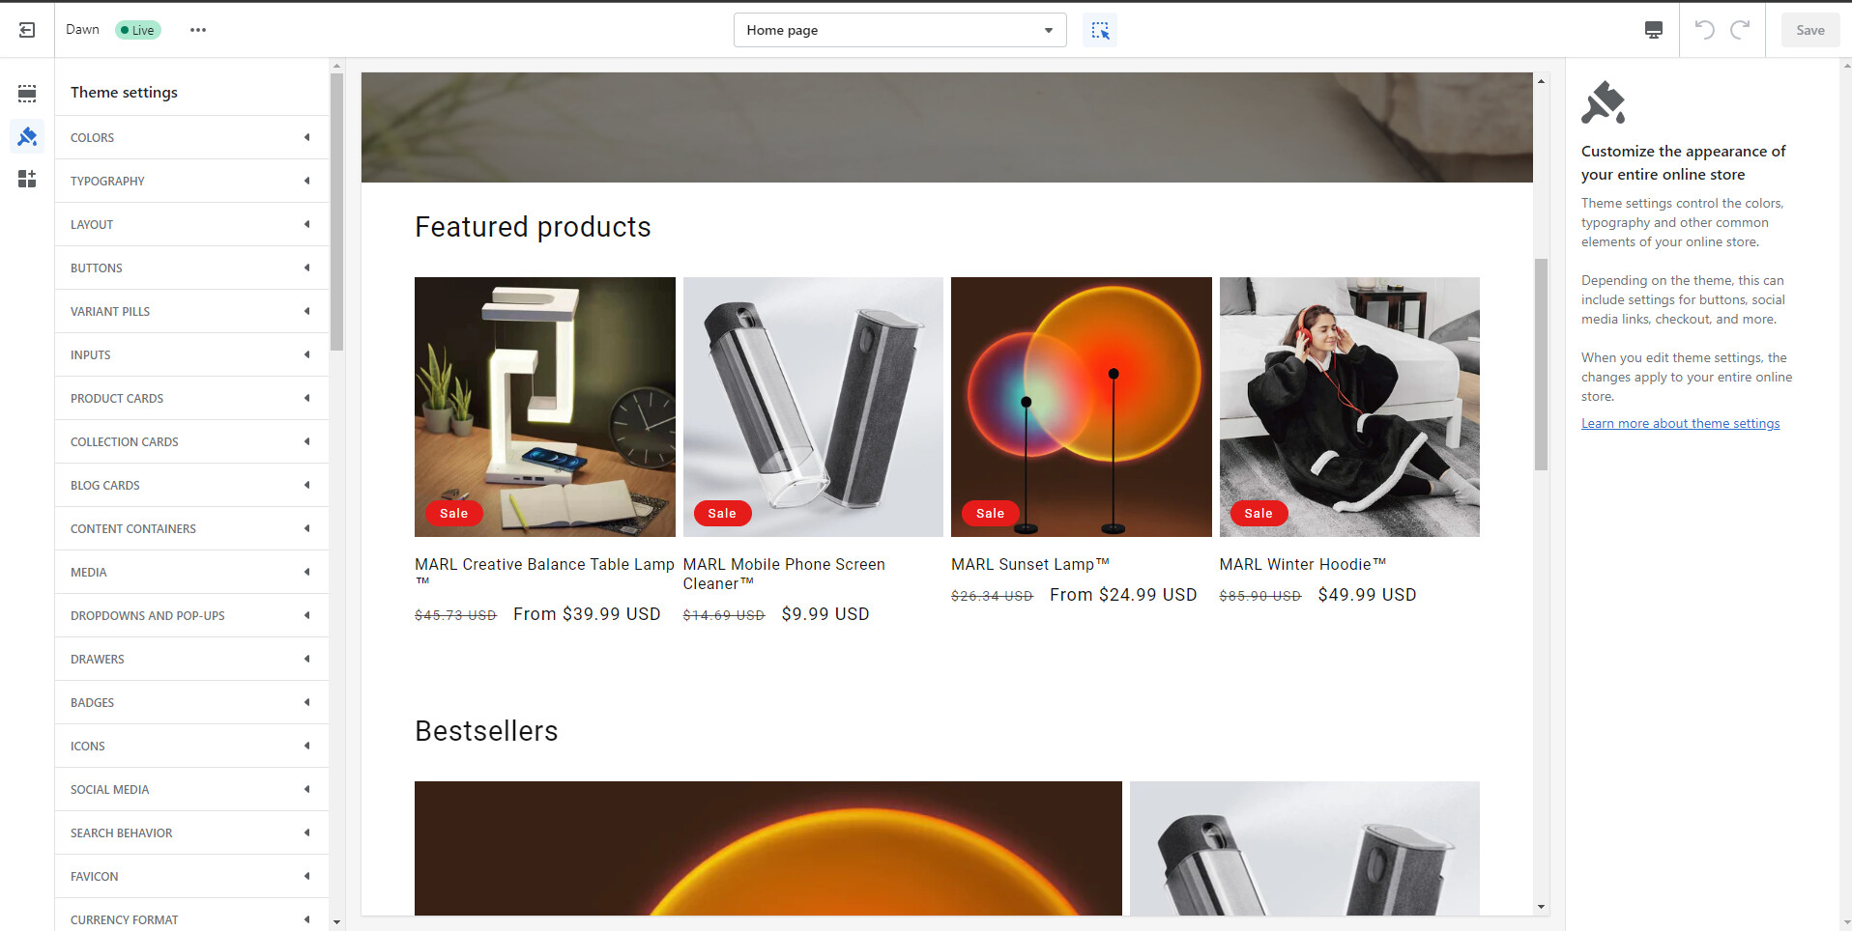Click the settings list scroll-down arrow
1852x931 pixels.
click(336, 922)
